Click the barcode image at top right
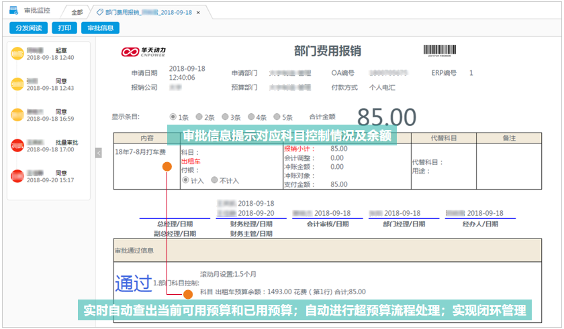The height and width of the screenshot is (329, 564). click(x=440, y=50)
